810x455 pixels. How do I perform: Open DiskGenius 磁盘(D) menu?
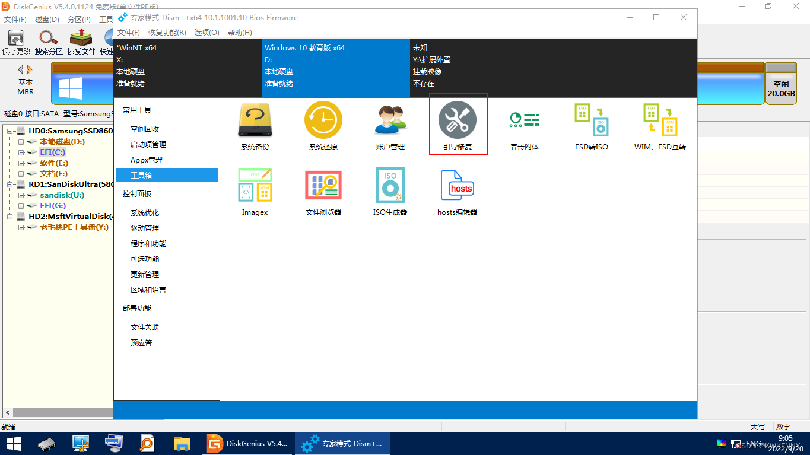pyautogui.click(x=47, y=20)
